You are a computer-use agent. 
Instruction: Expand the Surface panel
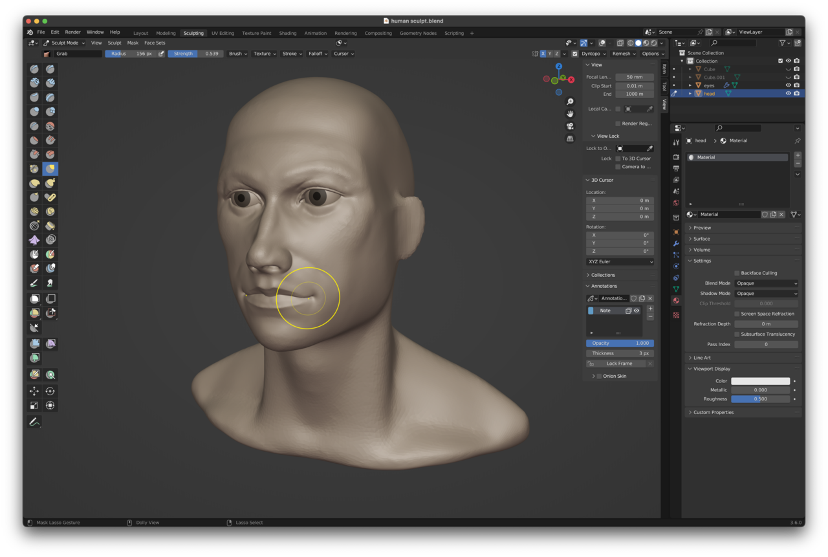coord(702,239)
